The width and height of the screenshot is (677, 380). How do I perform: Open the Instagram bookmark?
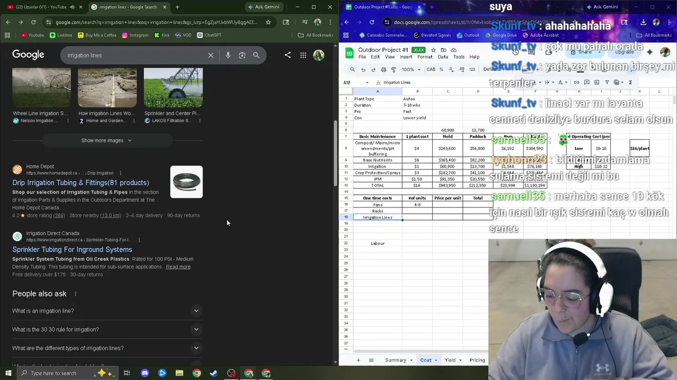pos(135,35)
